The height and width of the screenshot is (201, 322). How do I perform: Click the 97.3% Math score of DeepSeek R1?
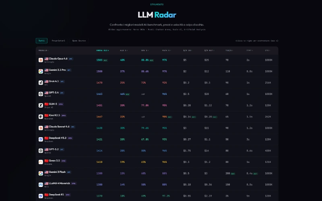166,196
